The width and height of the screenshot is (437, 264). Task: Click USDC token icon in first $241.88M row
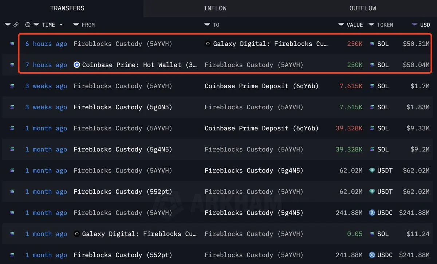pos(372,213)
